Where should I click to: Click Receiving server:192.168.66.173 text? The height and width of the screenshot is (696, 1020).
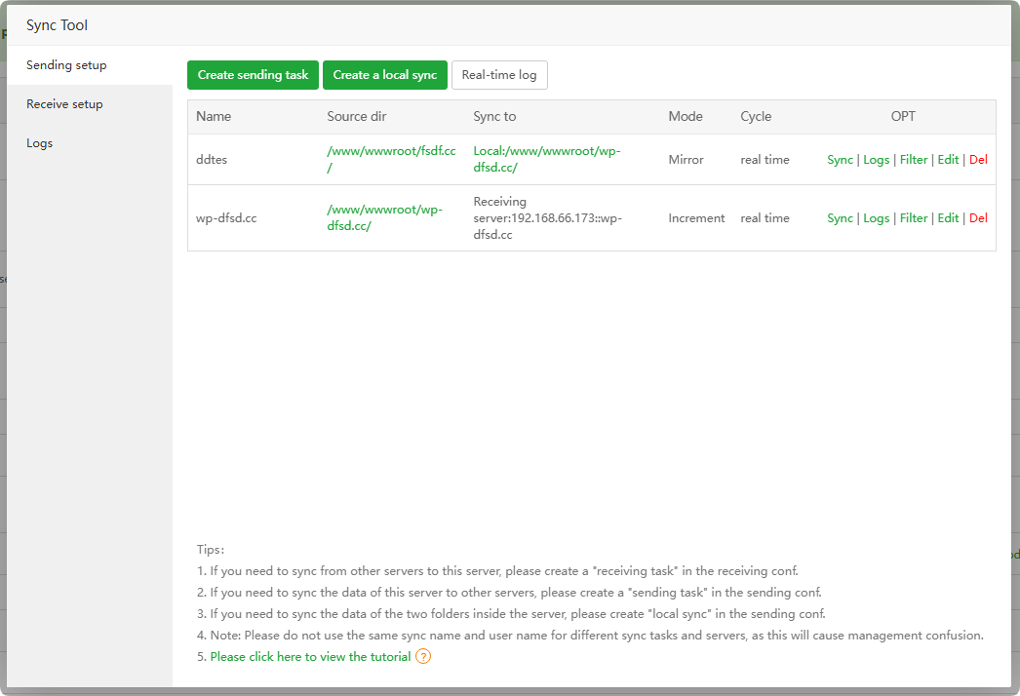pos(547,218)
